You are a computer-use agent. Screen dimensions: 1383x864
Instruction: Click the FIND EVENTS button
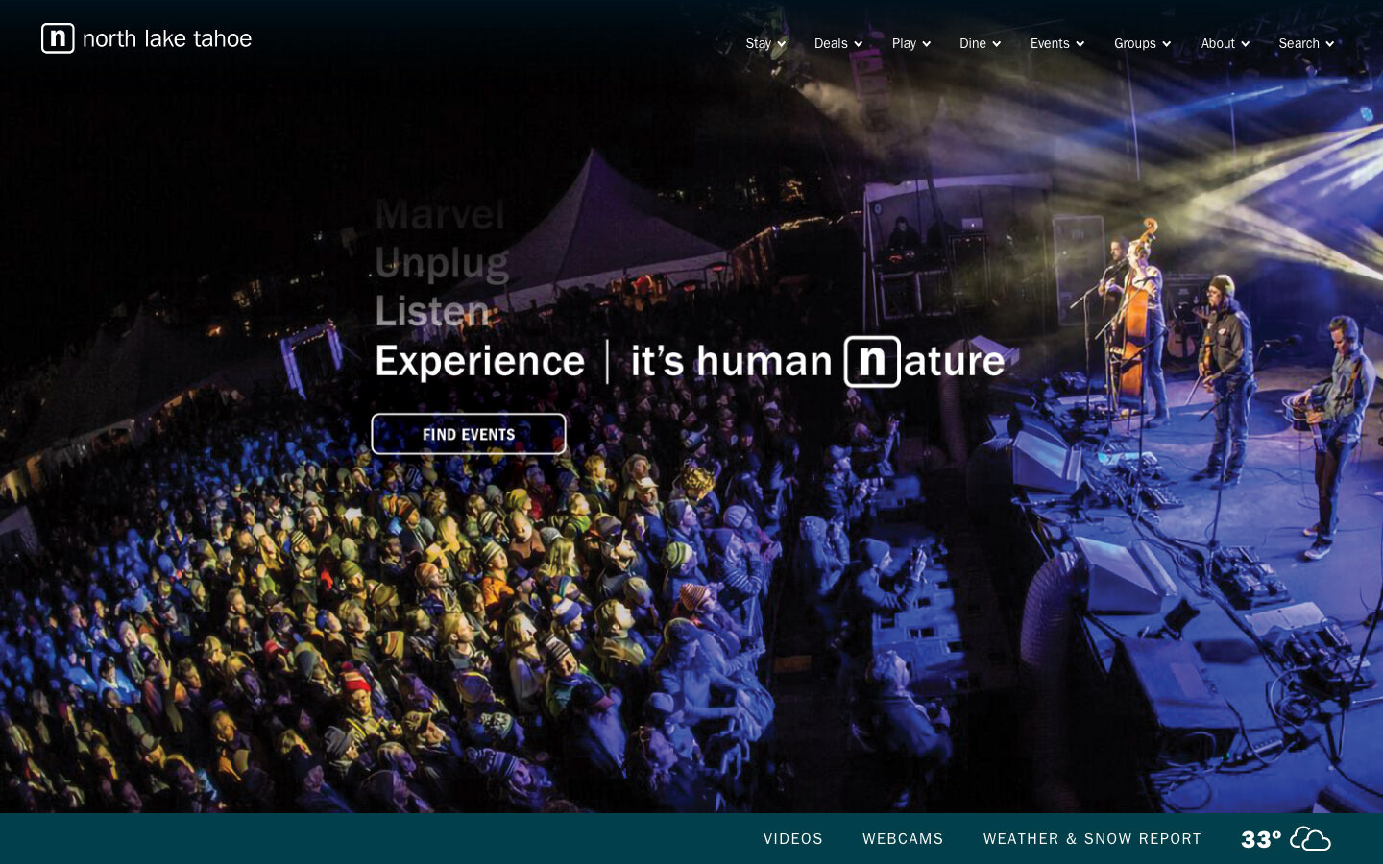469,434
